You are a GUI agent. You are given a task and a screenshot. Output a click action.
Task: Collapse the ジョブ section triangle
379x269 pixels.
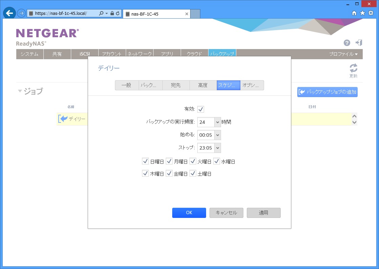click(20, 91)
